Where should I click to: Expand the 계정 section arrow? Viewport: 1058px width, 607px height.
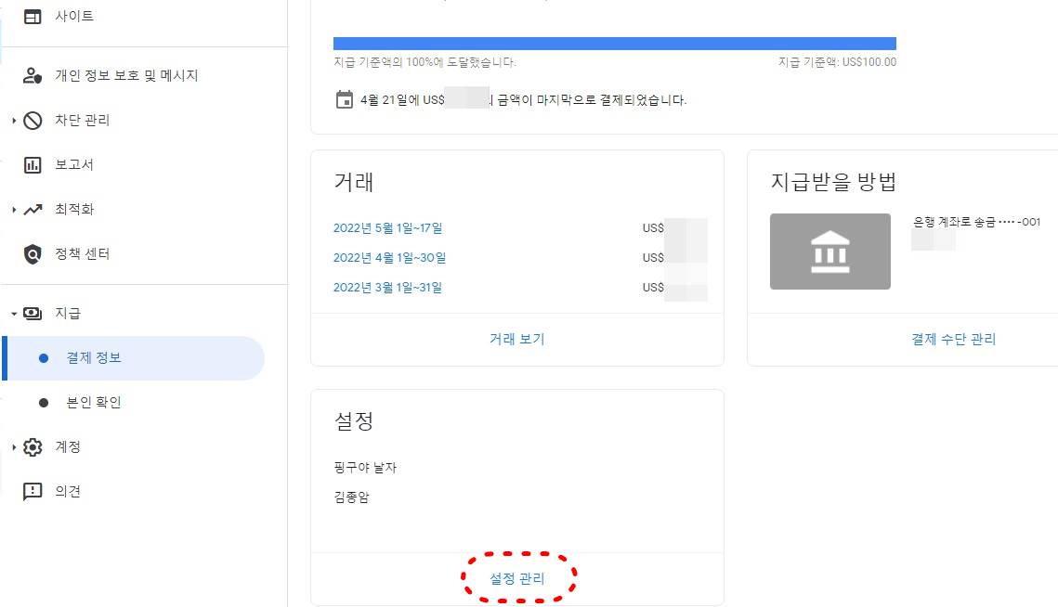(14, 447)
